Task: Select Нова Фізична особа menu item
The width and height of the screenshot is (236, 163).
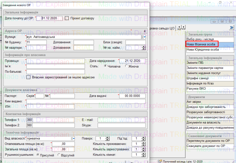Action: pos(202,44)
